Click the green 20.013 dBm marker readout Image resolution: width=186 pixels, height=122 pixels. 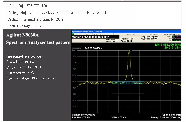point(172,48)
